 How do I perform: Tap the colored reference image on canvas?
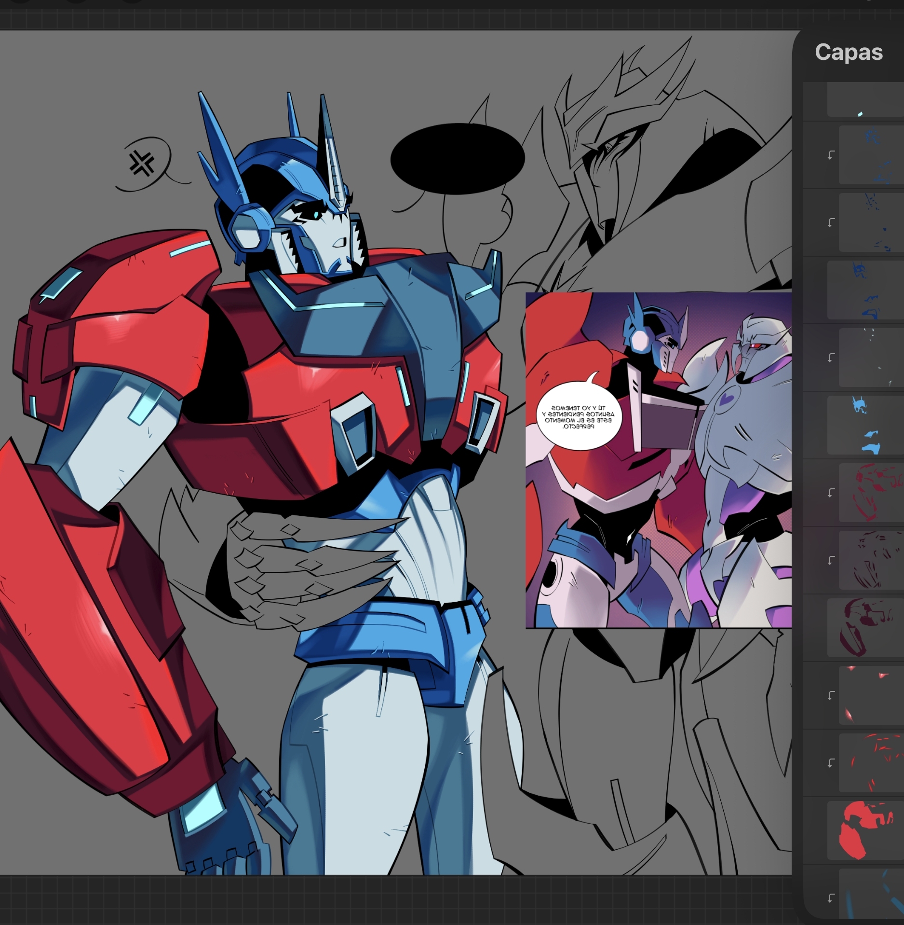point(658,460)
